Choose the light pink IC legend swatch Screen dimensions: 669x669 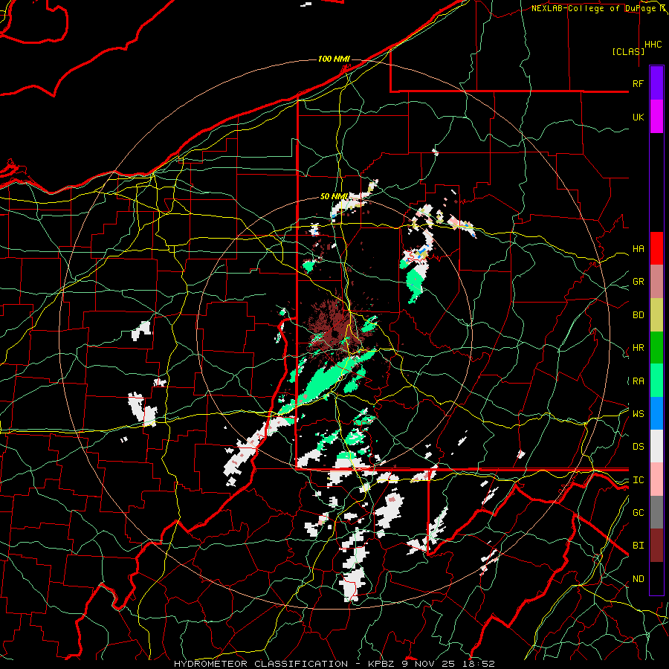point(656,479)
